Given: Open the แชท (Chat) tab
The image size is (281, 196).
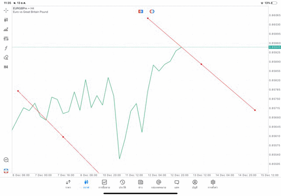Looking at the screenshot, I should pos(177,184).
